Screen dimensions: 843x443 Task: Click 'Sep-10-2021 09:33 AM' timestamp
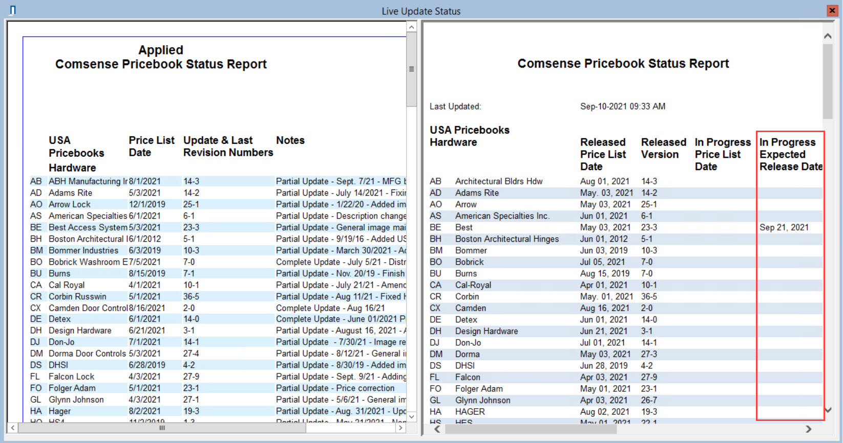pyautogui.click(x=623, y=107)
